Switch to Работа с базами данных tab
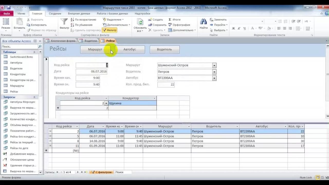329x185 pixels. [x=112, y=14]
